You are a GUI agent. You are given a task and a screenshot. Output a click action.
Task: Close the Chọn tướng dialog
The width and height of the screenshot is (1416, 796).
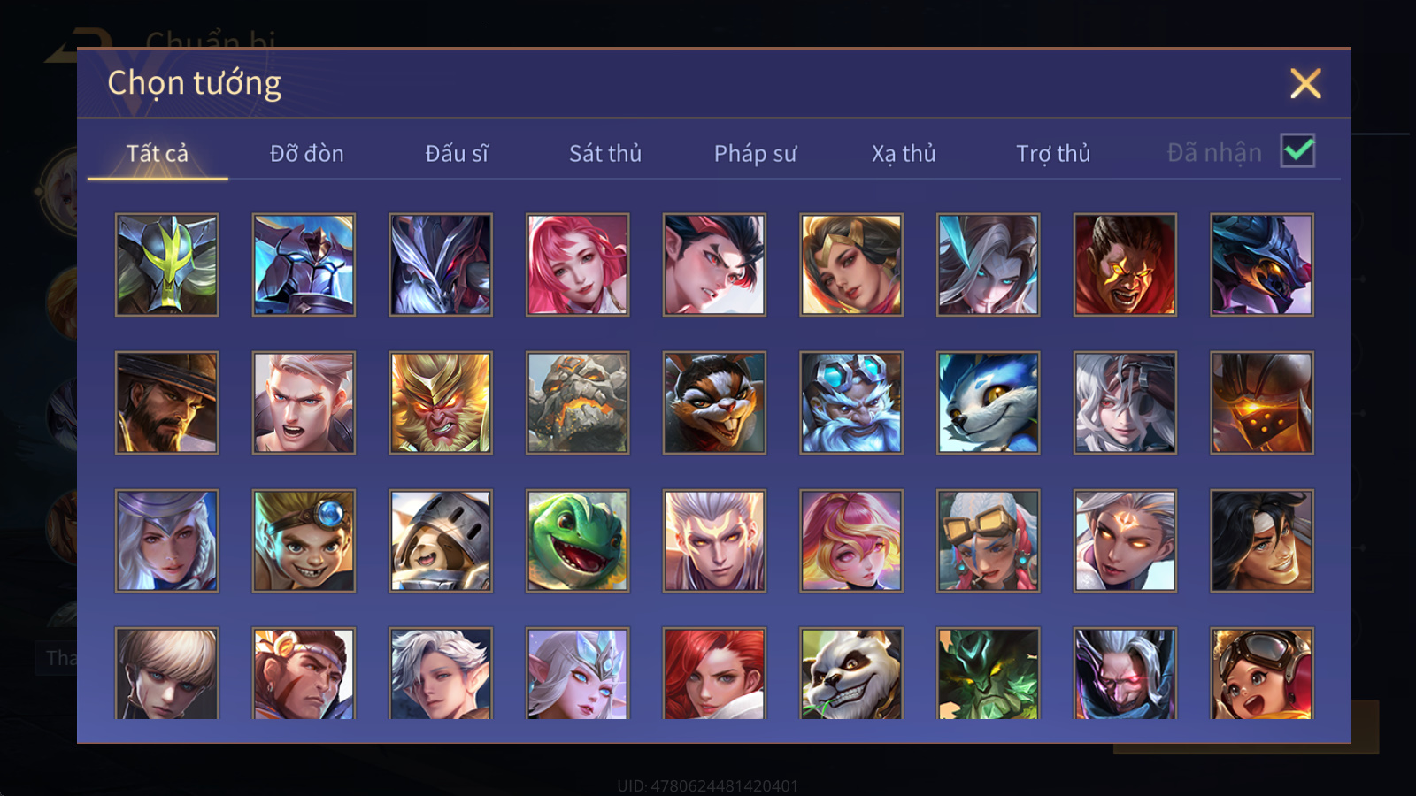(x=1305, y=83)
